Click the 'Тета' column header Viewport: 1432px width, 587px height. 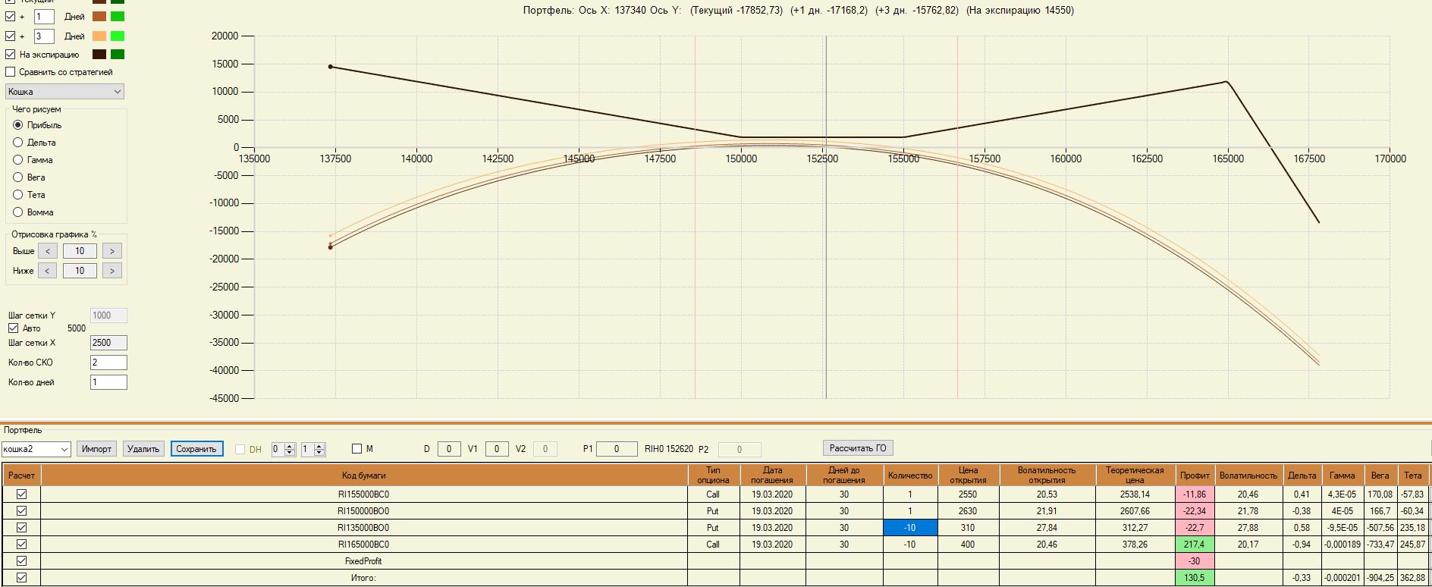(x=1412, y=476)
